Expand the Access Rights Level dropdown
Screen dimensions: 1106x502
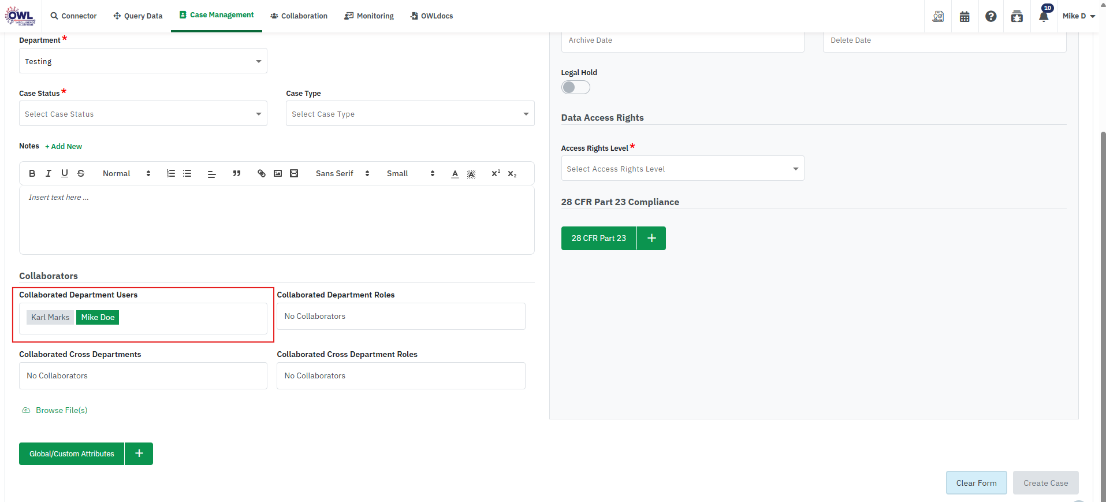[x=682, y=169]
